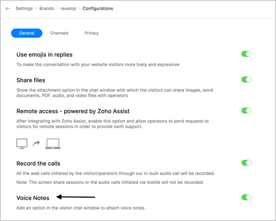Go to Settings in the breadcrumb

coord(24,8)
